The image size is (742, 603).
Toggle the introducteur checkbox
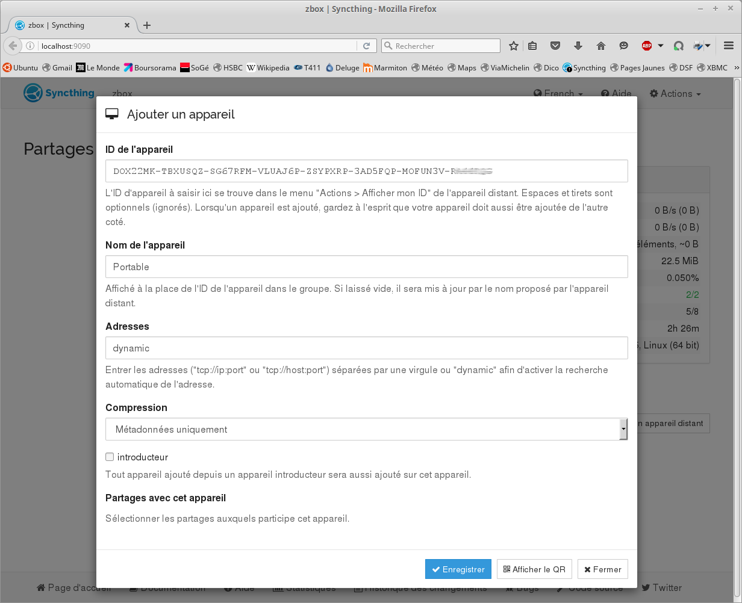click(110, 457)
